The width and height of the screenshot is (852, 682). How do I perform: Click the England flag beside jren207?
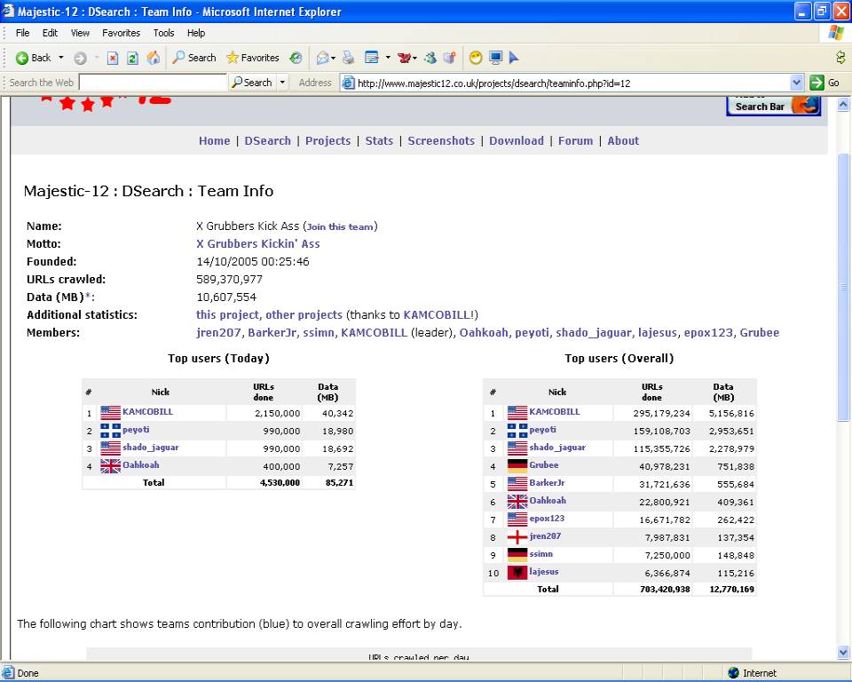coord(517,536)
